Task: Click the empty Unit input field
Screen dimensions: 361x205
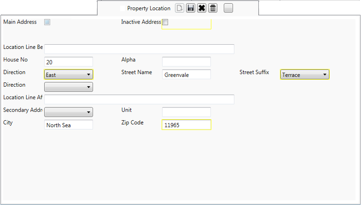Action: pyautogui.click(x=186, y=112)
